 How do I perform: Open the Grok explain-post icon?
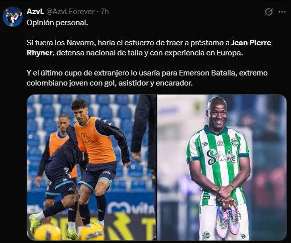coord(269,12)
